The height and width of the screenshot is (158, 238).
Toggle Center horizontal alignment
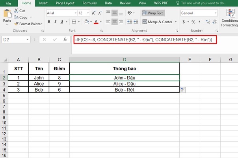click(114, 22)
